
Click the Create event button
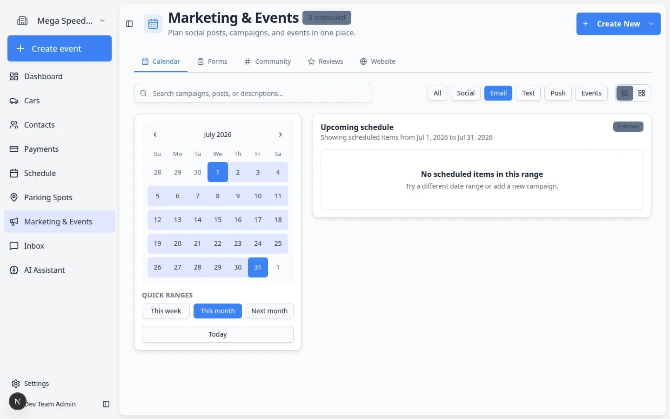60,48
